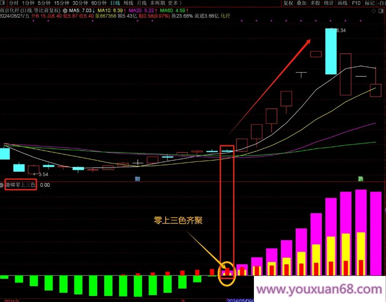
Task: Click the green 跌 marker icon
Action: click(360, 179)
